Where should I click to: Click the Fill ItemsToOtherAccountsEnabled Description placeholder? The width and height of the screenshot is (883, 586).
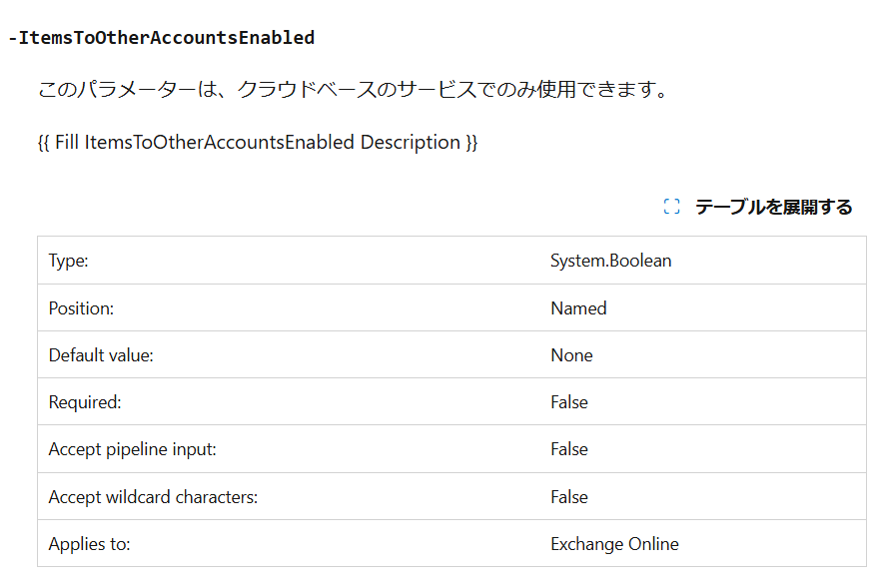coord(258,143)
